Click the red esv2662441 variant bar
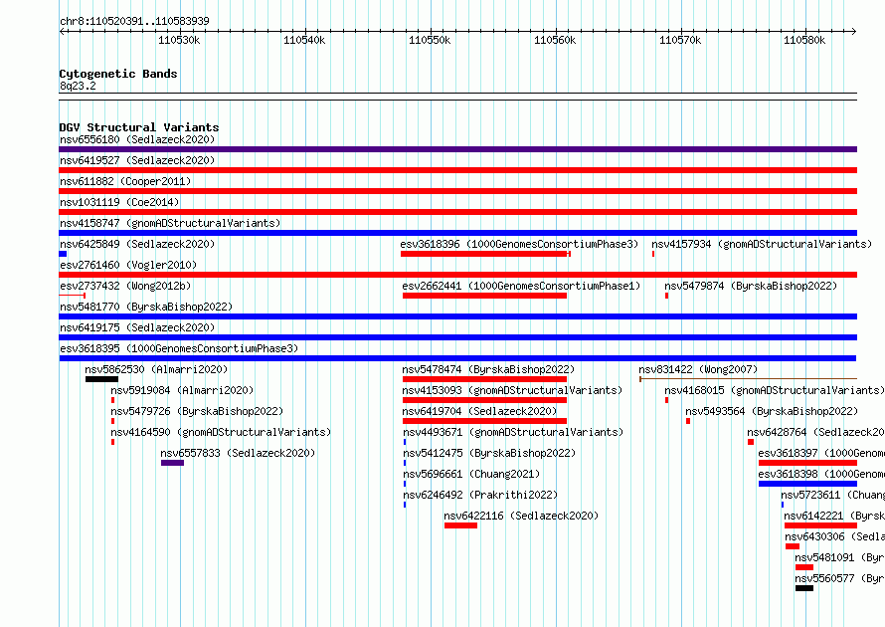Image resolution: width=885 pixels, height=627 pixels. click(x=484, y=296)
